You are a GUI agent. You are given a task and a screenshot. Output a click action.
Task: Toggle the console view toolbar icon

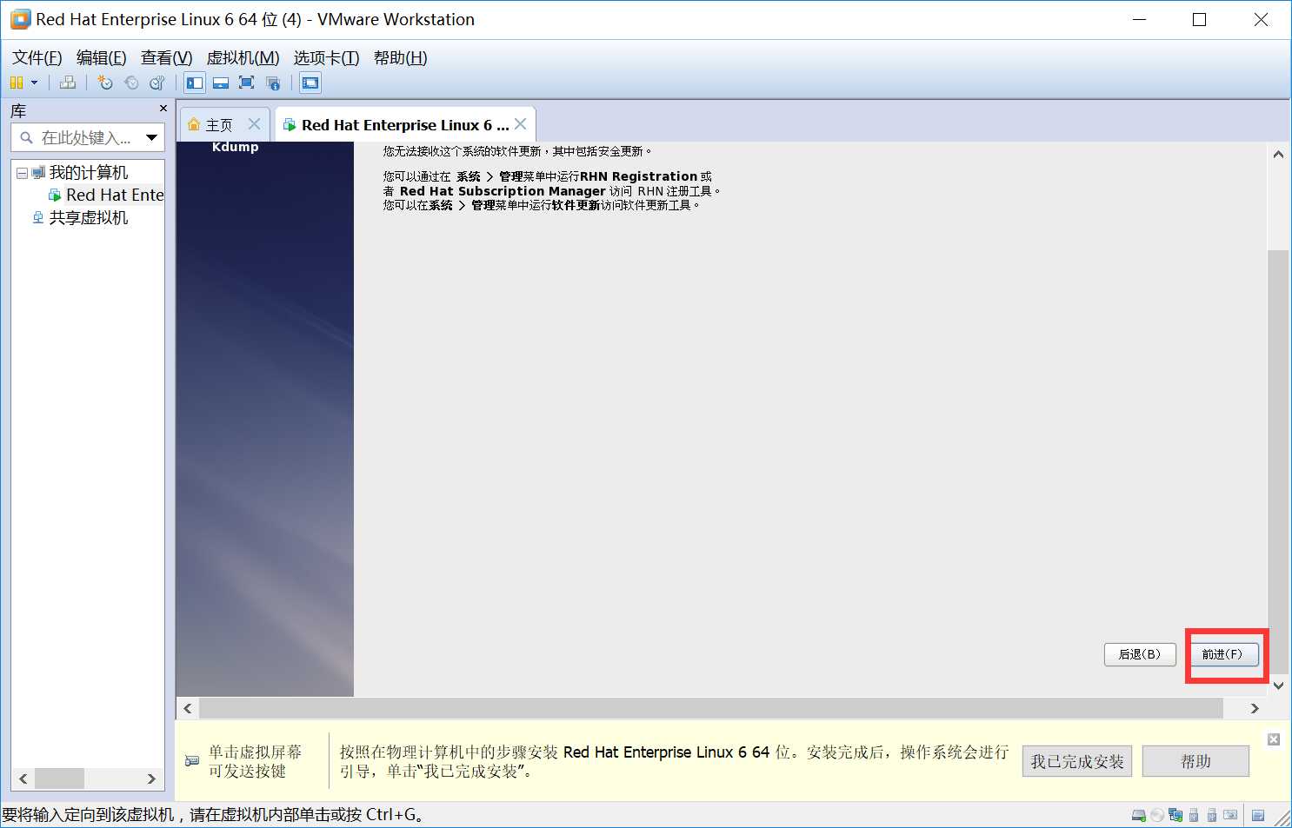click(310, 83)
